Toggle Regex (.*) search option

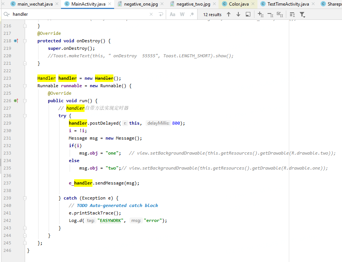pos(192,14)
